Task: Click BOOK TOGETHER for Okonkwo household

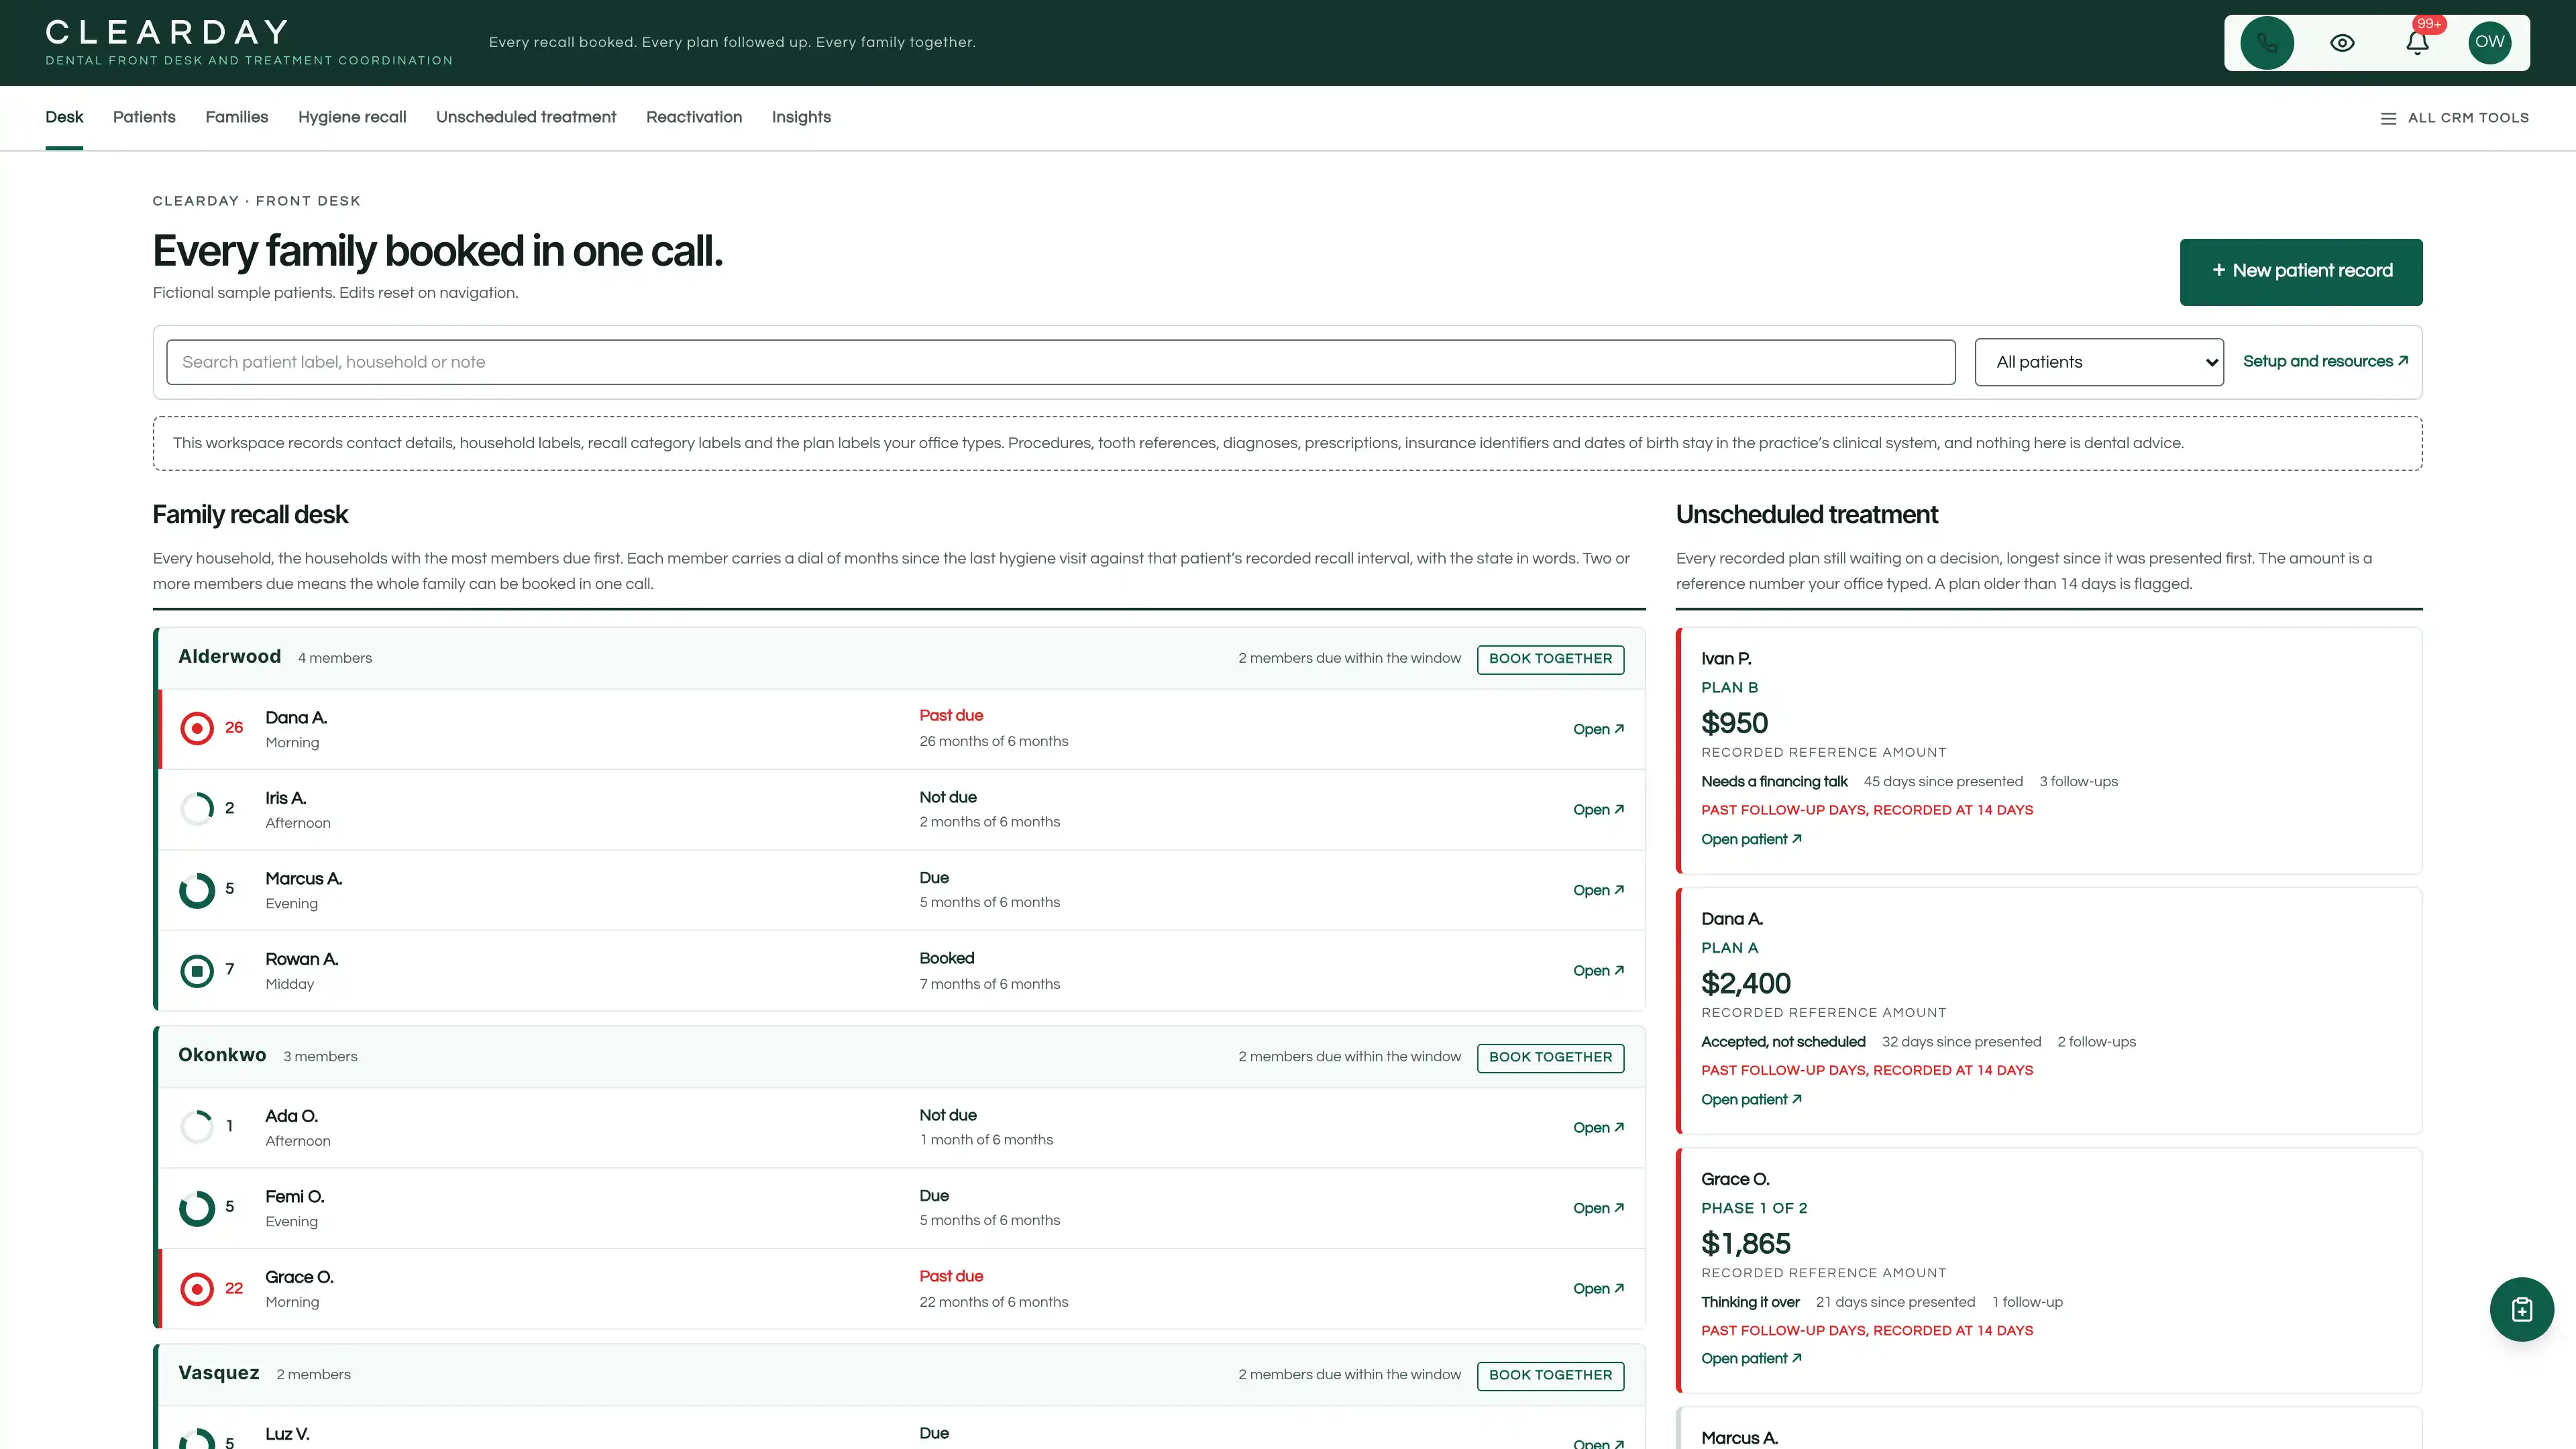Action: (1550, 1057)
